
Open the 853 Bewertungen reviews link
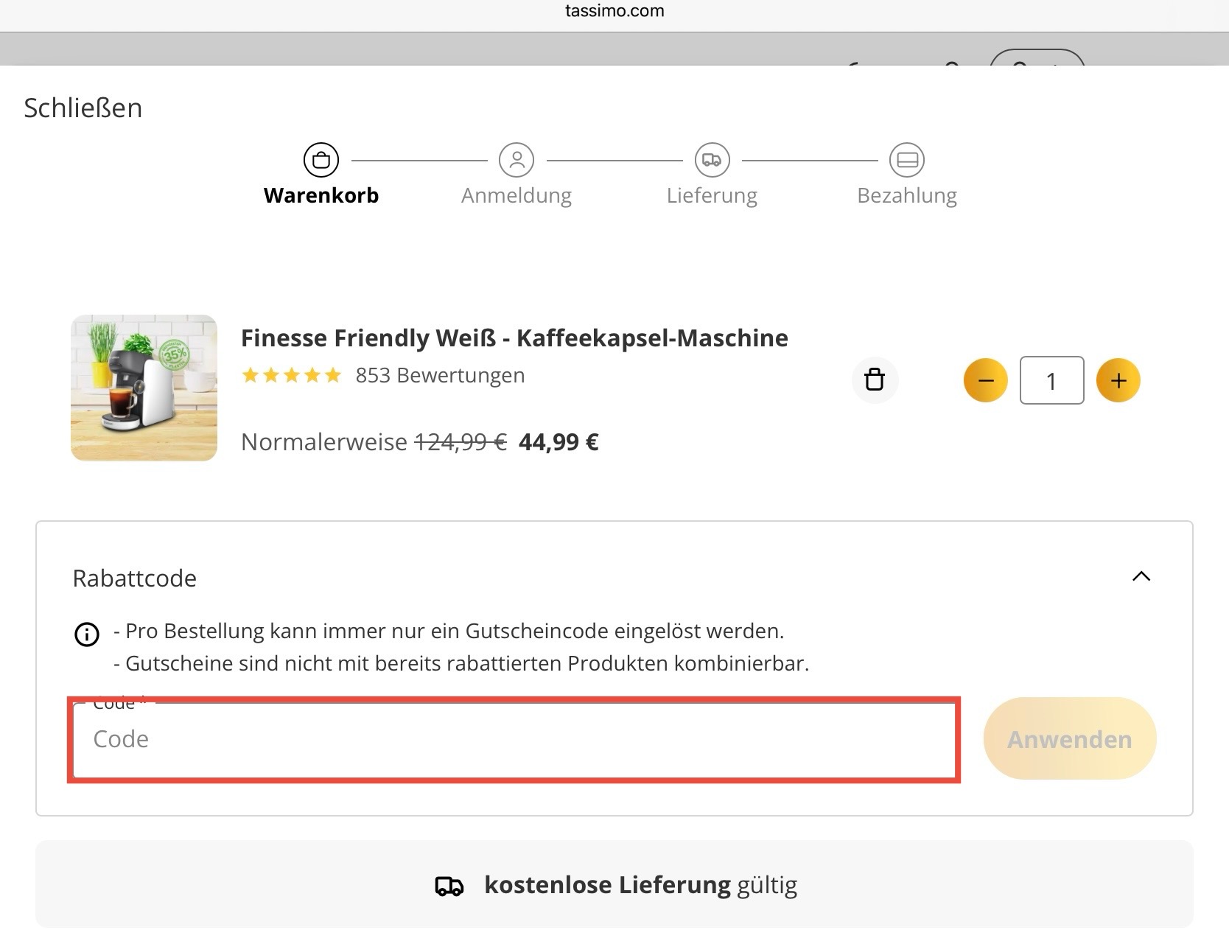(x=440, y=375)
